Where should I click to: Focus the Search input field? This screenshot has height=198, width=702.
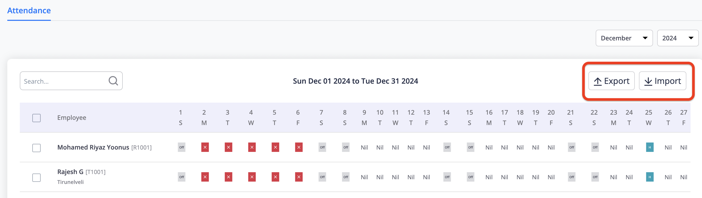tap(64, 81)
